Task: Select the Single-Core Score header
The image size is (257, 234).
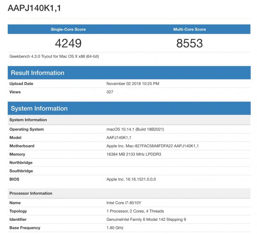Action: (67, 29)
